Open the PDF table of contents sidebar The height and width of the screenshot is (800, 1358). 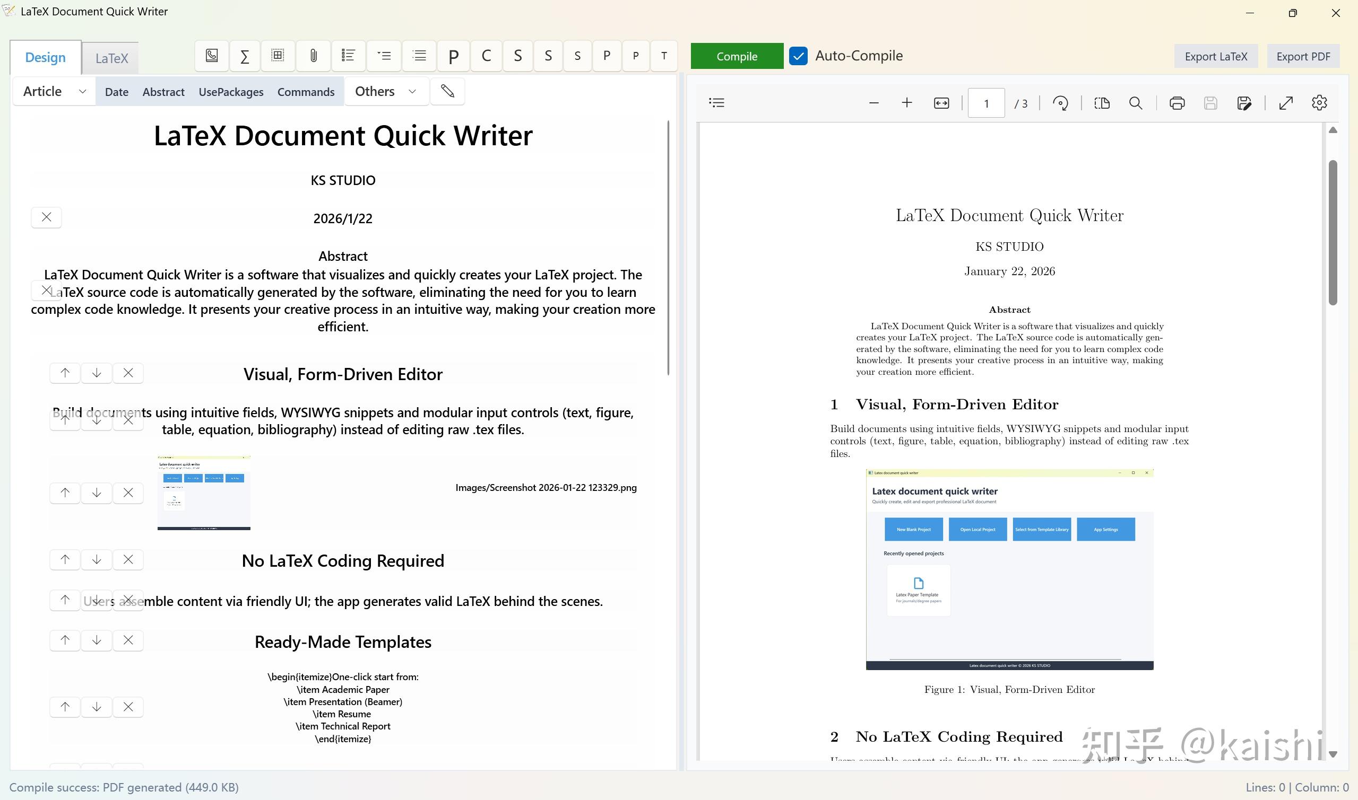[716, 103]
